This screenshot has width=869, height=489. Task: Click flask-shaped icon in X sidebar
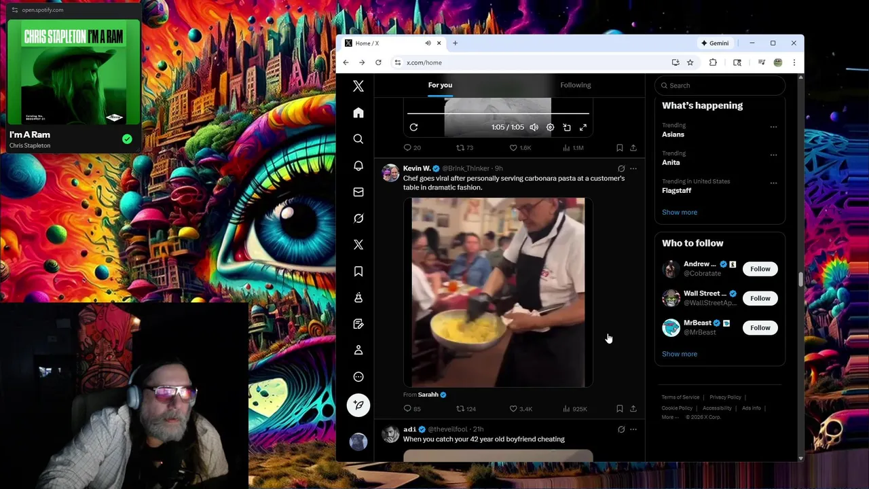coord(358,297)
